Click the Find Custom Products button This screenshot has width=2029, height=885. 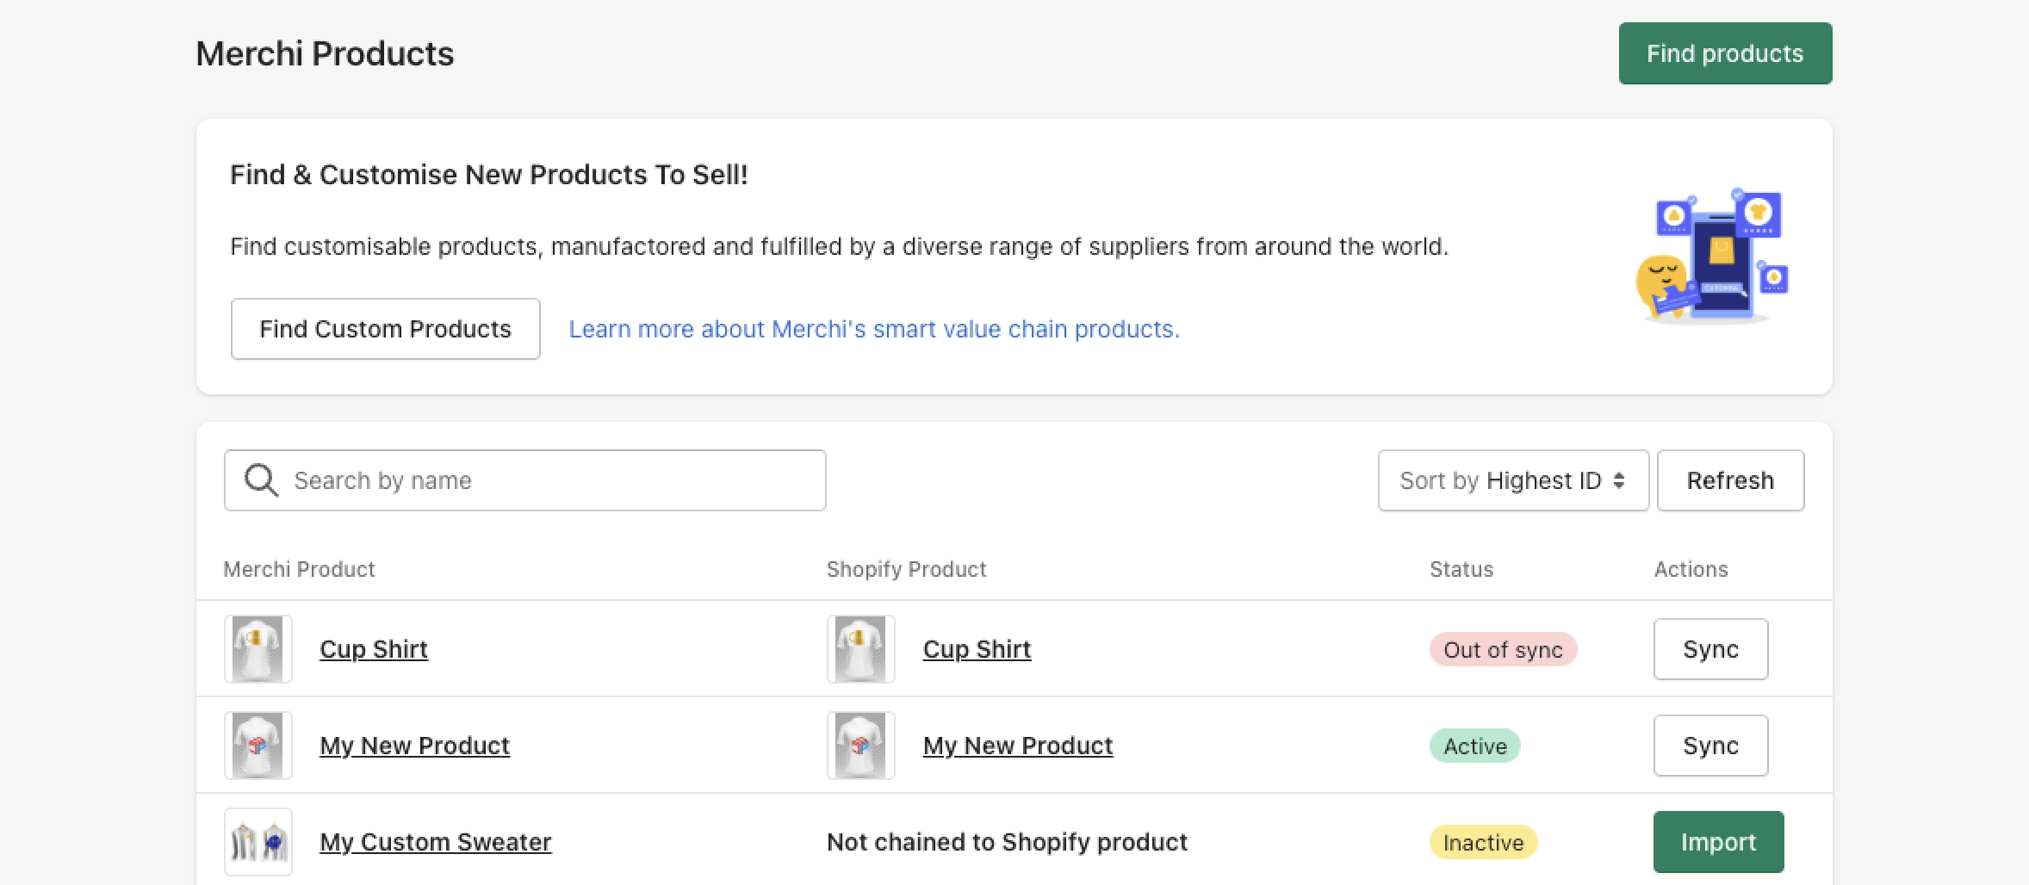(x=385, y=328)
